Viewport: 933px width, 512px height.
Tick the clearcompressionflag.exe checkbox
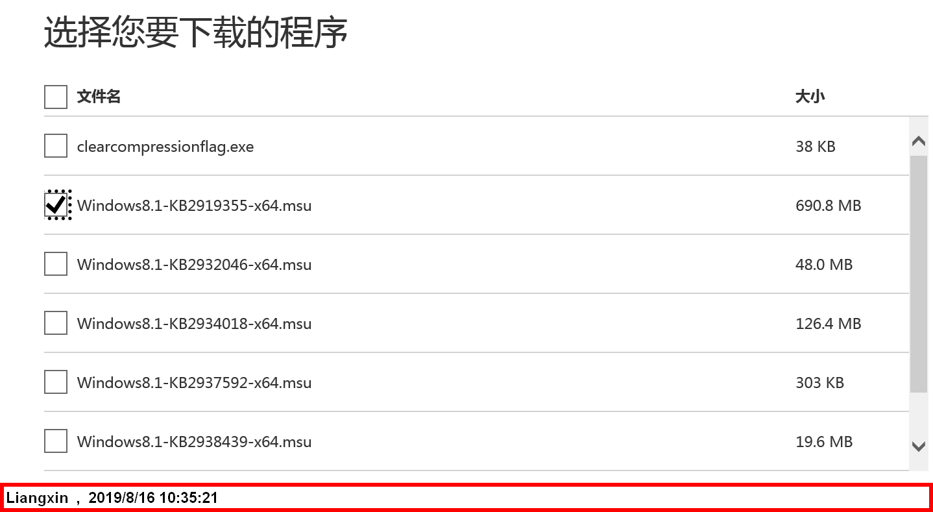coord(56,146)
